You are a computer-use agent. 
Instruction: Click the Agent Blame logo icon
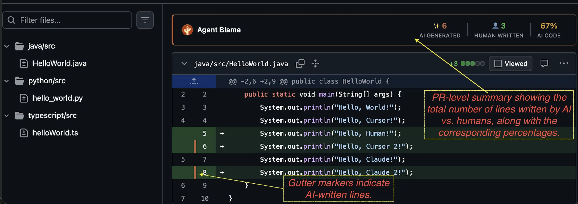point(187,30)
